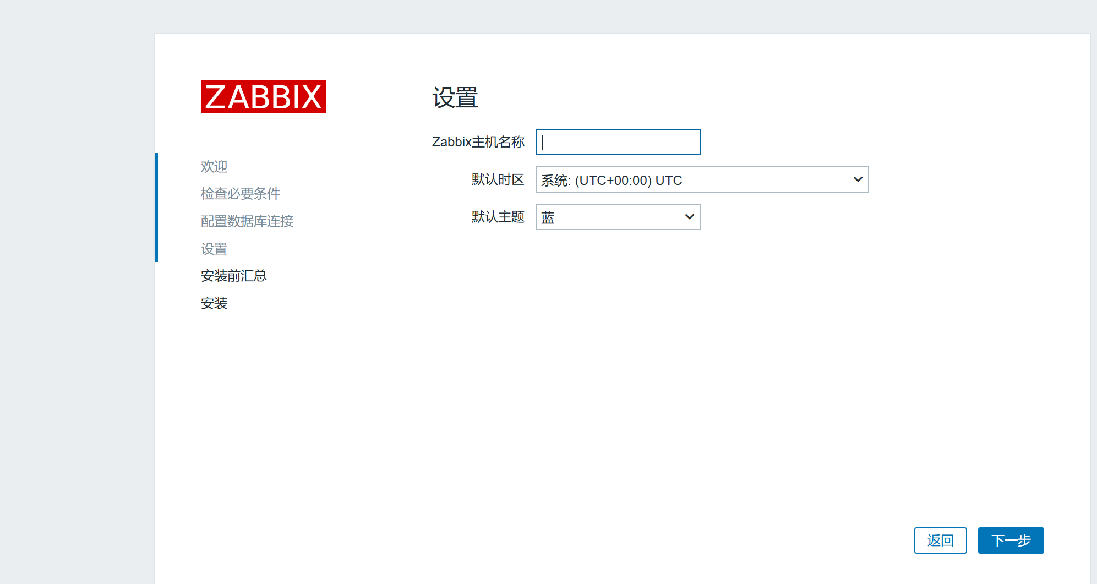Select the 安装前汇总 step
This screenshot has height=584, width=1097.
pos(233,276)
